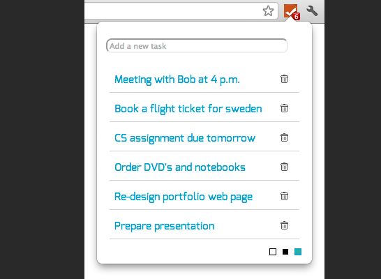Select 'Re-design portfolio web page' task

pyautogui.click(x=184, y=197)
